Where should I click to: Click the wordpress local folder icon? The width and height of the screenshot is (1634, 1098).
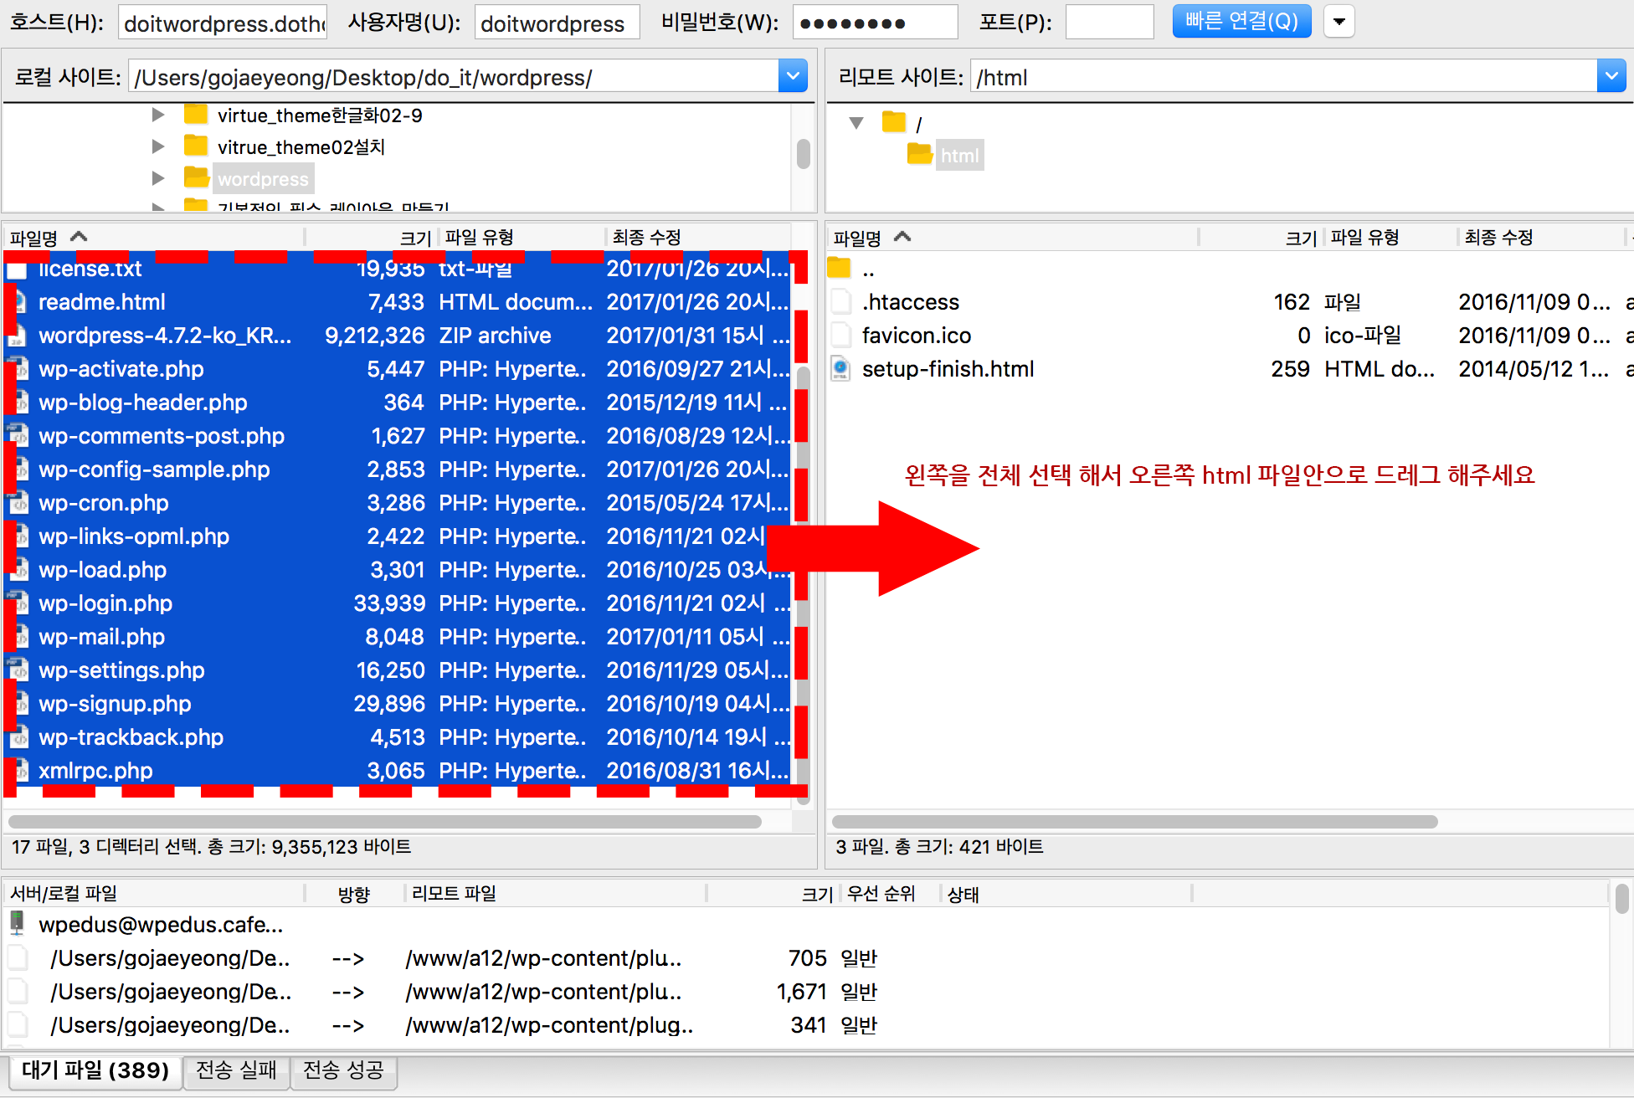point(197,178)
